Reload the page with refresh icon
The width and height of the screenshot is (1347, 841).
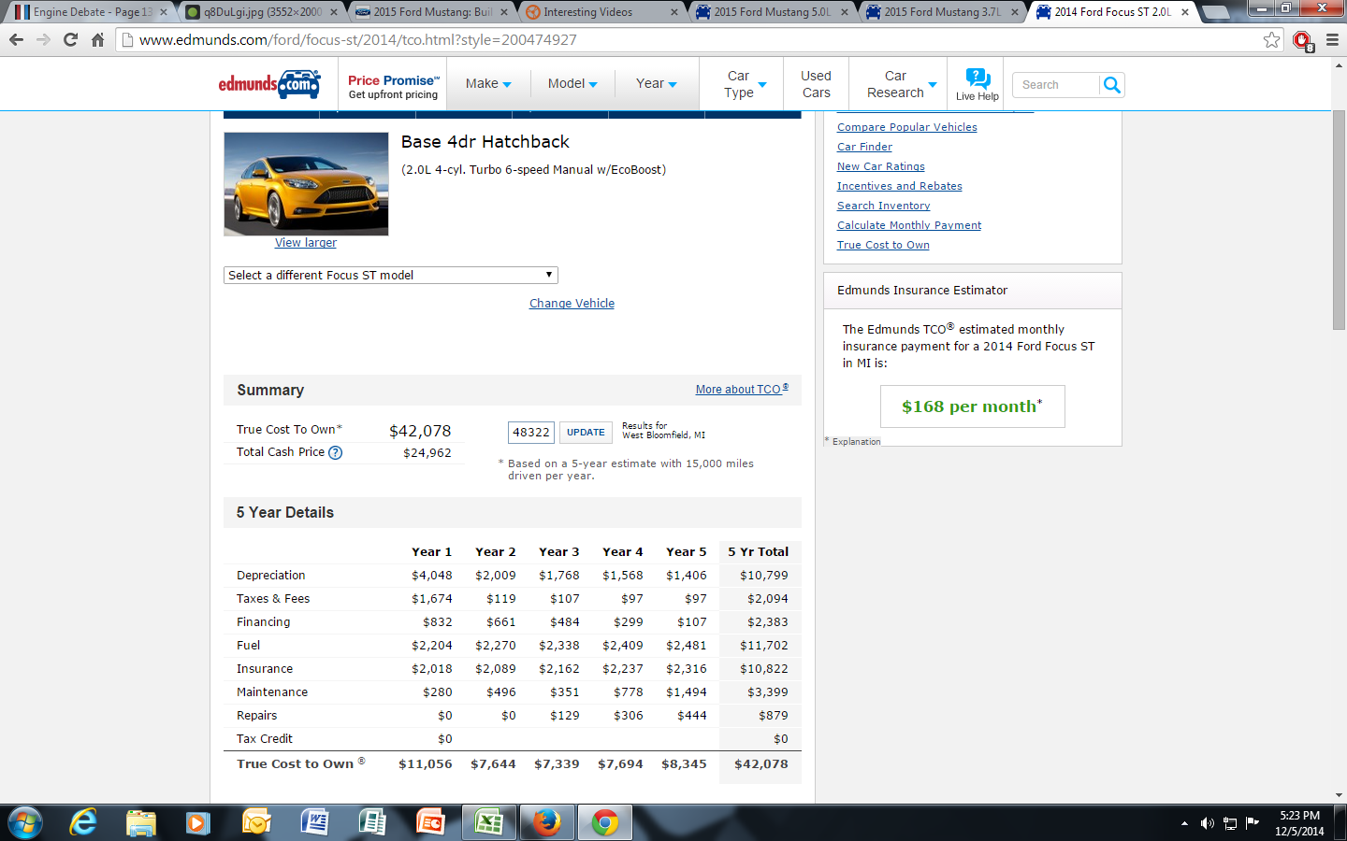point(70,39)
